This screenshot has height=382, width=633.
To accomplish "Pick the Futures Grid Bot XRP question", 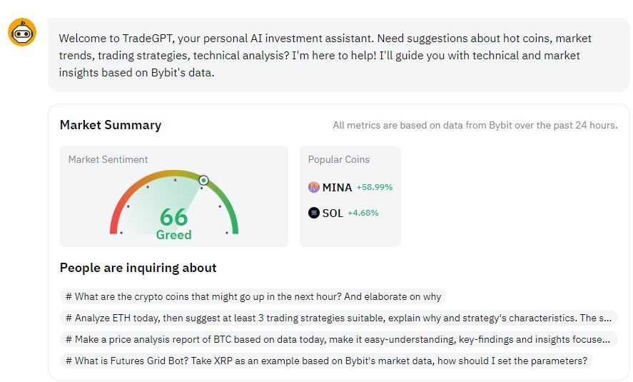I will [x=327, y=361].
